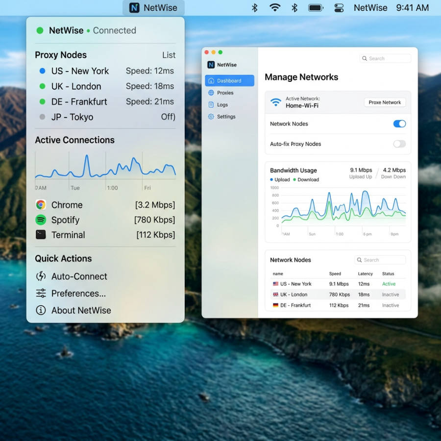Click the Auto-Connect lightning icon
Image resolution: width=441 pixels, height=441 pixels.
[41, 276]
